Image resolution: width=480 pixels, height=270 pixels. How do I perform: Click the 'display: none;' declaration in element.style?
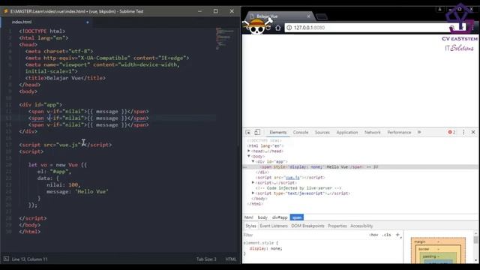(265, 248)
